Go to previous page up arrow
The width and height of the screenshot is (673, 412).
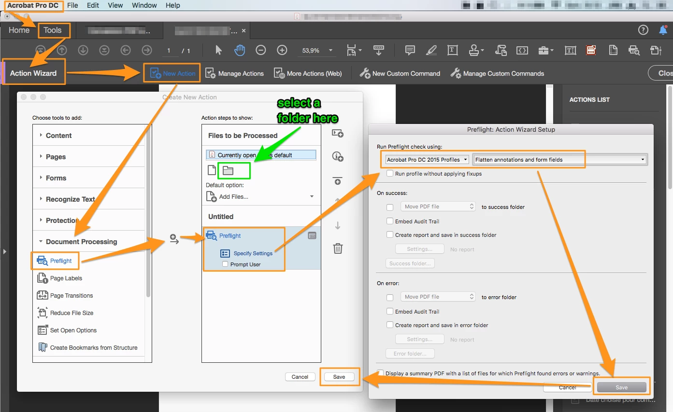tap(62, 50)
